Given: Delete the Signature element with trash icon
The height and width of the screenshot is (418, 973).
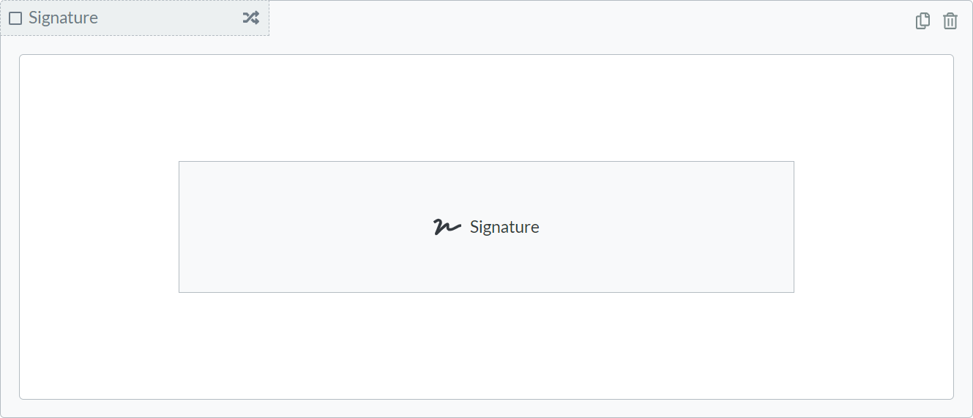Looking at the screenshot, I should point(950,21).
